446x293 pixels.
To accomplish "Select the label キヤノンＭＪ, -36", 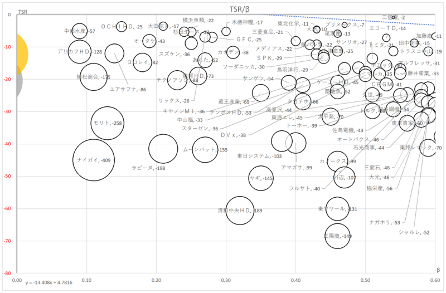I will [184, 111].
